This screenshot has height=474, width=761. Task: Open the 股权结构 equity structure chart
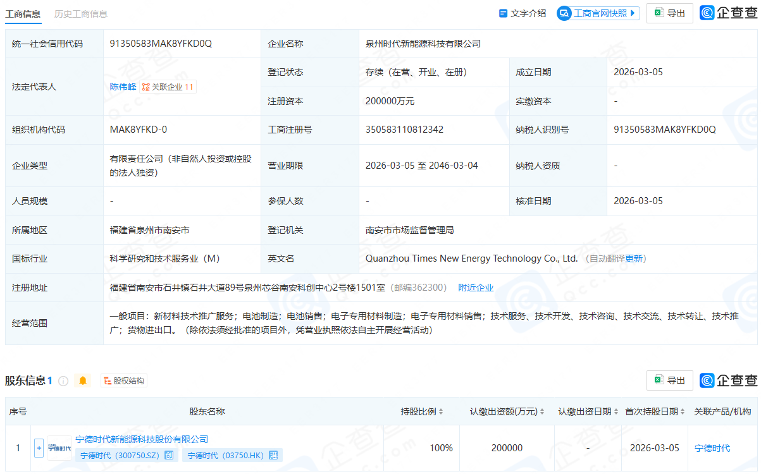124,380
